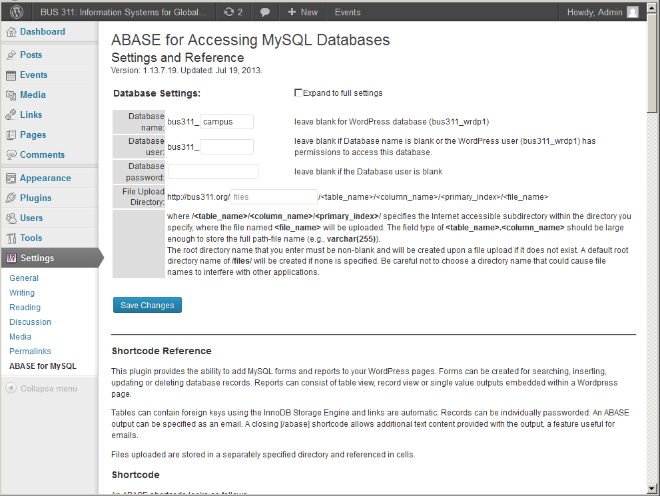
Task: Click the Links chain icon
Action: click(11, 115)
